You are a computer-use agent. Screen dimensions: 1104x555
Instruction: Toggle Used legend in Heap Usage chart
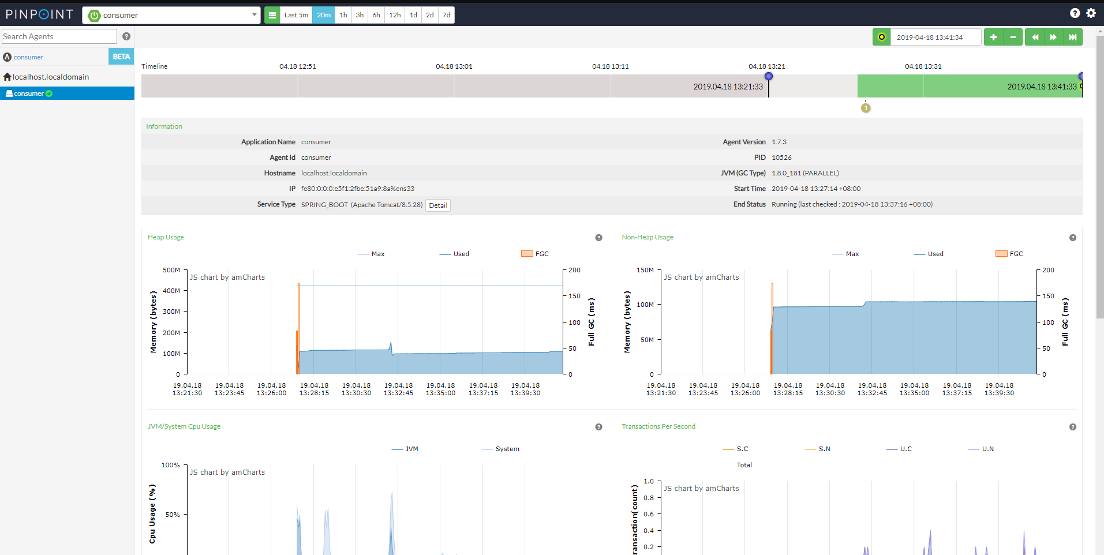click(454, 254)
